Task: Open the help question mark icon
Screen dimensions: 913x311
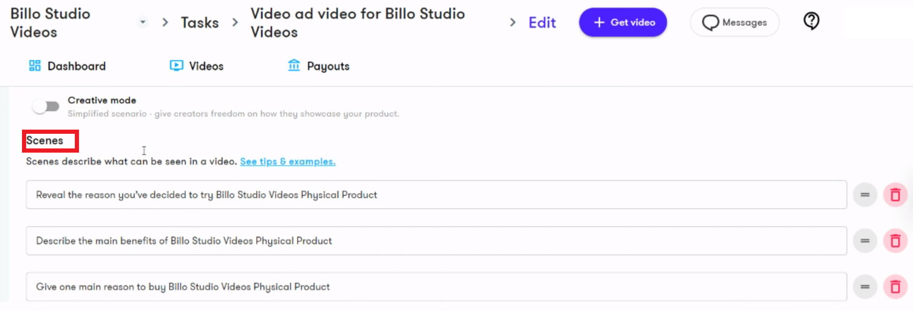Action: tap(811, 21)
